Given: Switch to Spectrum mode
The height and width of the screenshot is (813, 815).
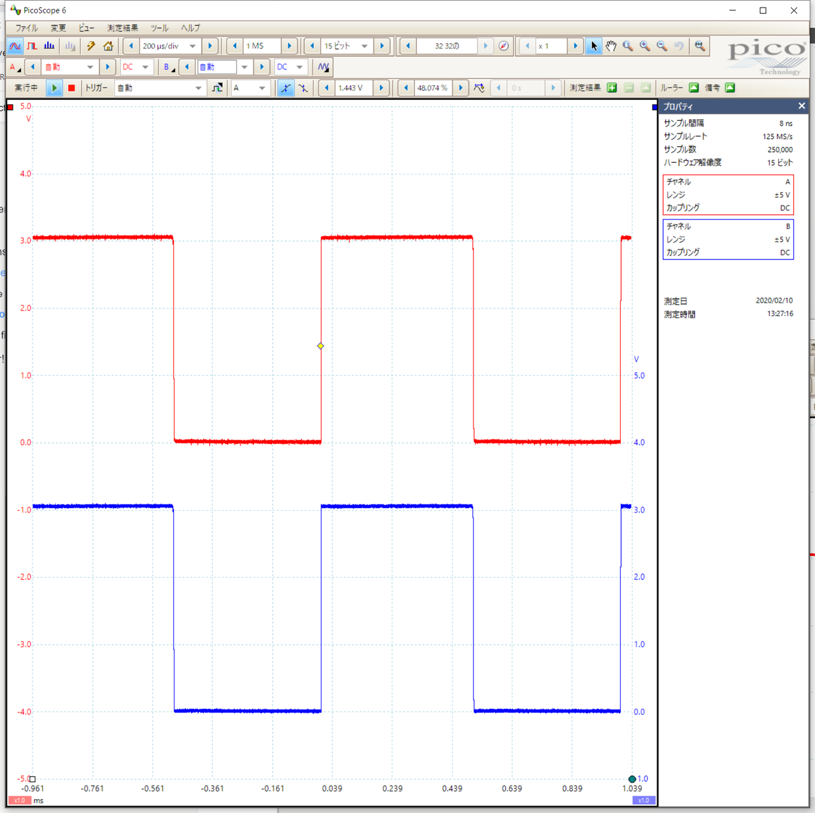Looking at the screenshot, I should (49, 46).
